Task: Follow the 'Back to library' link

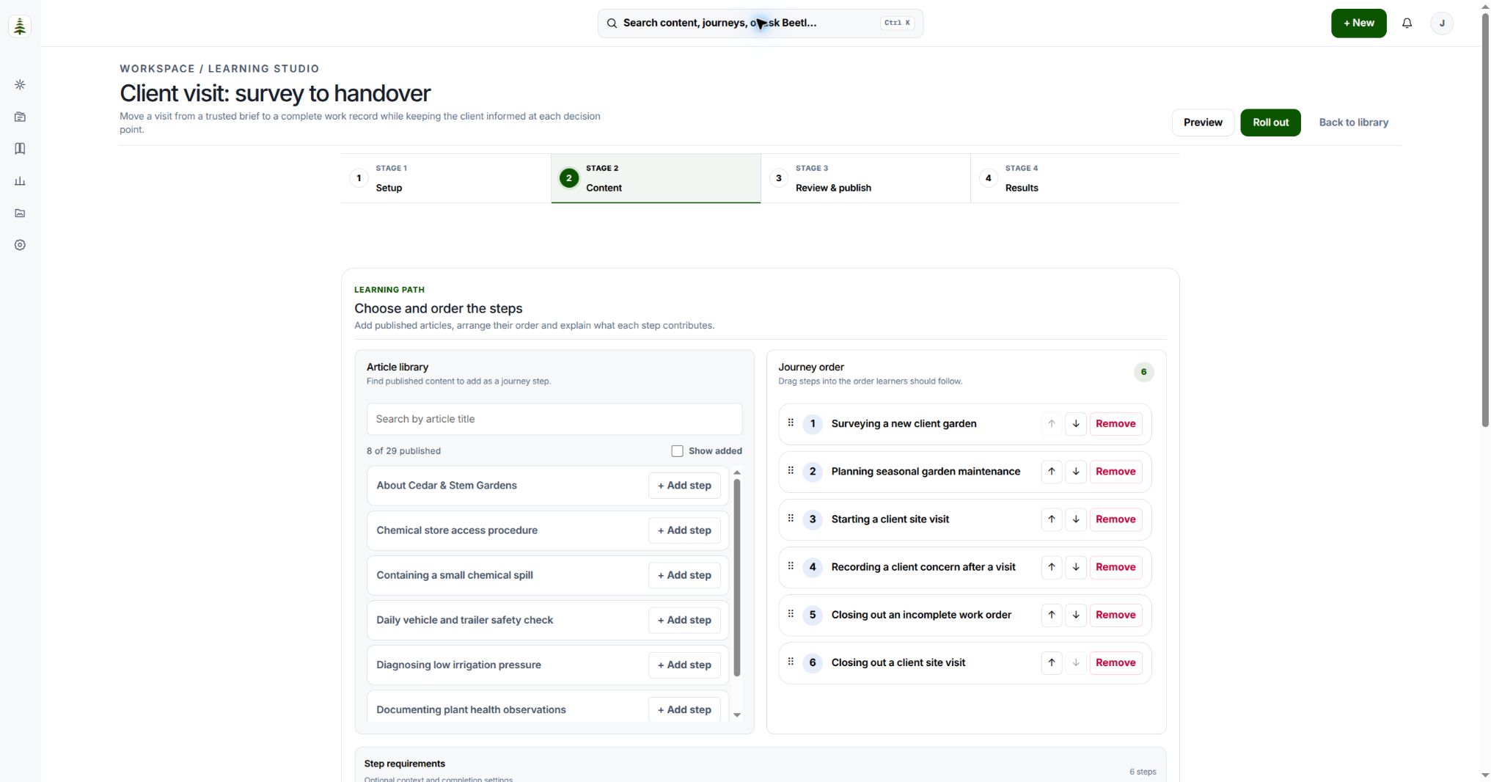Action: pos(1353,123)
